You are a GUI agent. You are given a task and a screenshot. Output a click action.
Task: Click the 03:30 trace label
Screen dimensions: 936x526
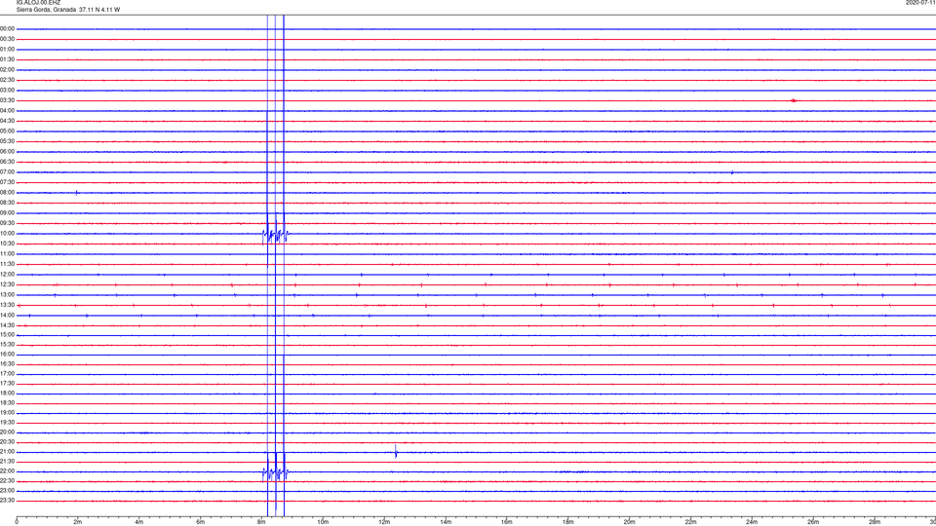coord(8,100)
